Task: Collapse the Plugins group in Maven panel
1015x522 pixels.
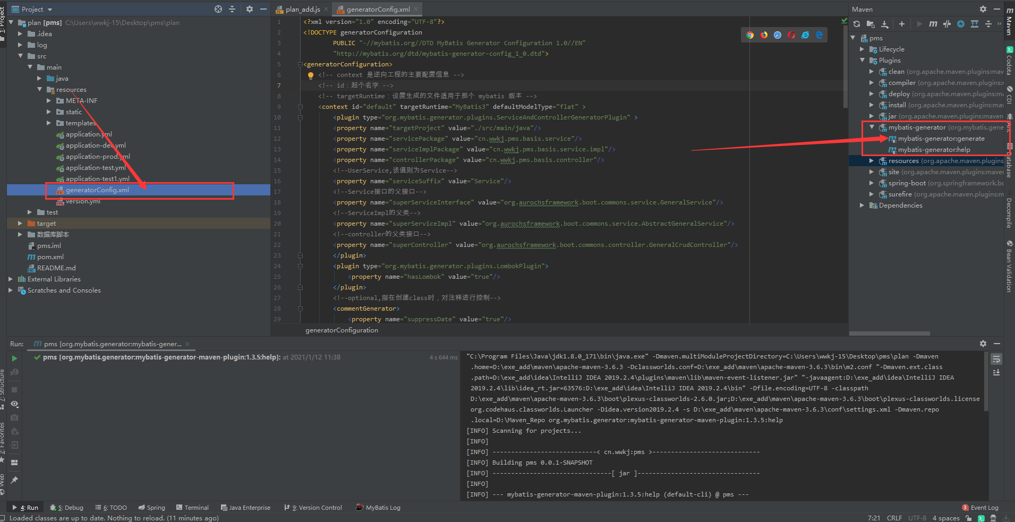Action: pos(863,60)
